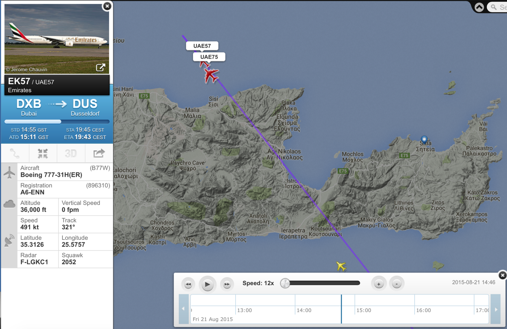The width and height of the screenshot is (507, 329).
Task: Click the 16:00 mark on timeline
Action: click(x=423, y=310)
